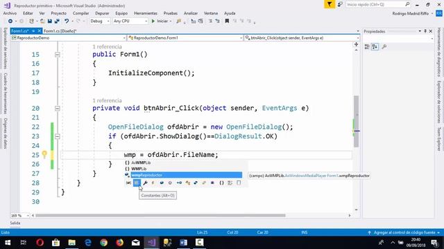This screenshot has height=249, width=444.
Task: Open the dropdown arrow beside Iniciar
Action: coord(171,21)
